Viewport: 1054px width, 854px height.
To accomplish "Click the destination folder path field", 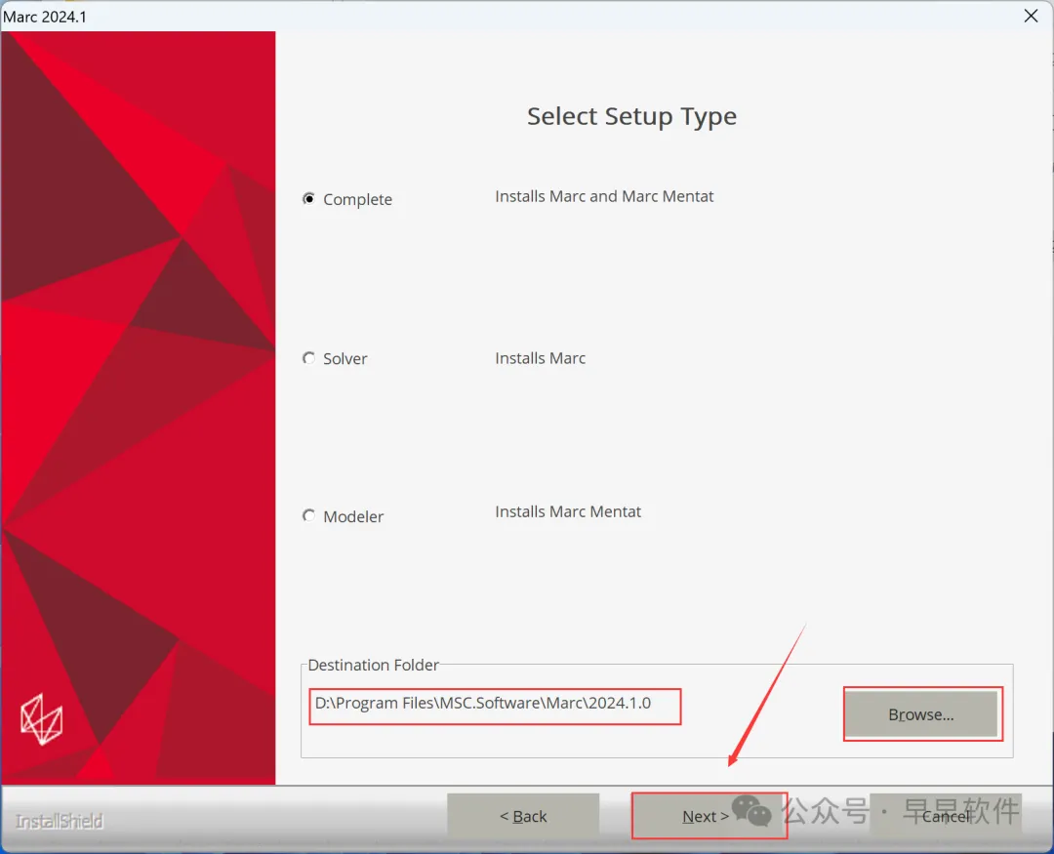I will (495, 706).
